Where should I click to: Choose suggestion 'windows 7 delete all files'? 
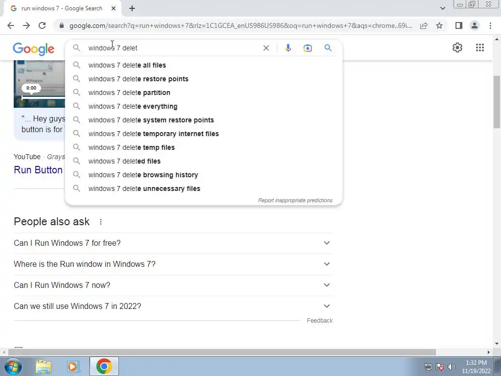[204, 65]
